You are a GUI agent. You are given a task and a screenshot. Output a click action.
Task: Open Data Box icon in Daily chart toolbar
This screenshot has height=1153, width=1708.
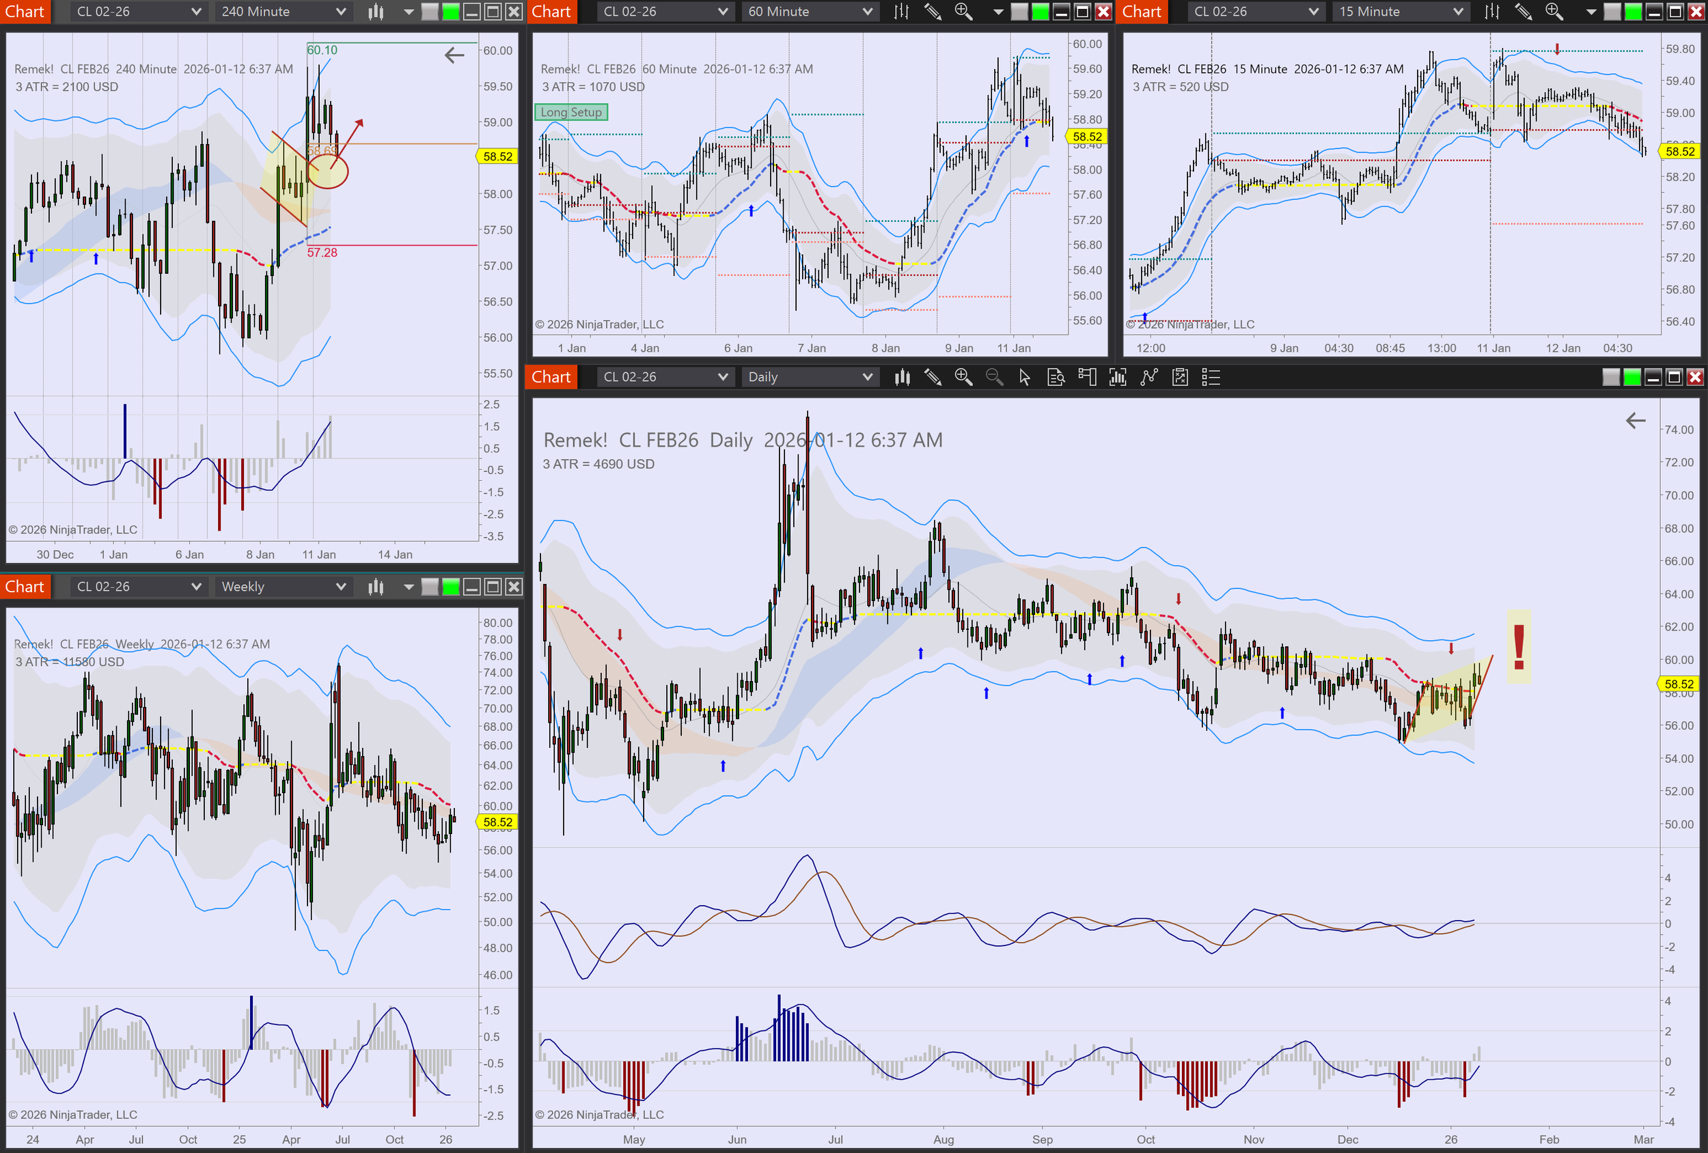pyautogui.click(x=1056, y=377)
